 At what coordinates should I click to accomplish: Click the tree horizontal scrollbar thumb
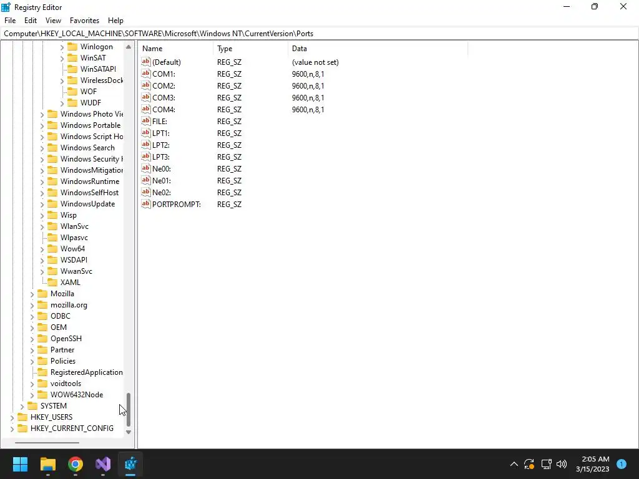coord(47,442)
